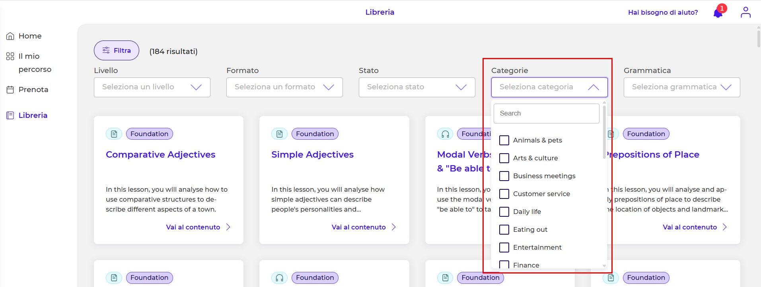761x287 pixels.
Task: Click the Libreria book icon in sidebar
Action: coord(10,116)
